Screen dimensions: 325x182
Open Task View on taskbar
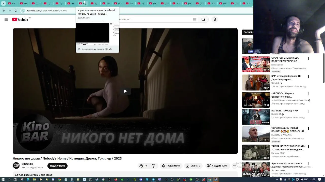click(15, 179)
